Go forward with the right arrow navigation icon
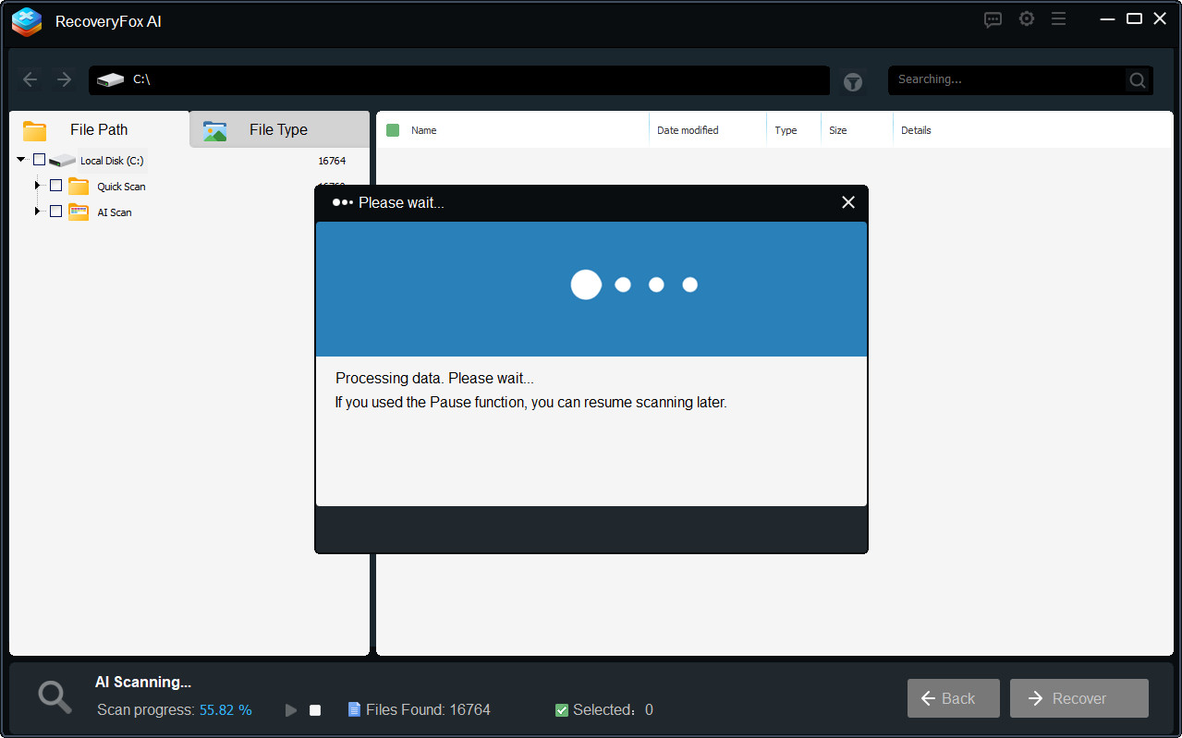This screenshot has height=738, width=1182. (x=64, y=79)
